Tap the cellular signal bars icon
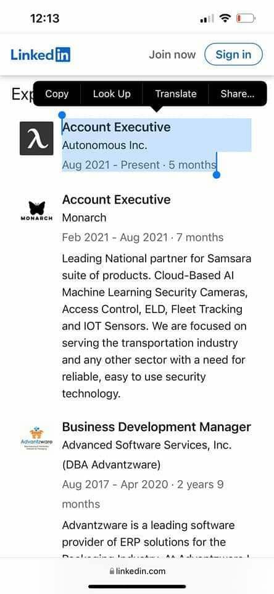Screen dimensions: 274x594 point(207,18)
